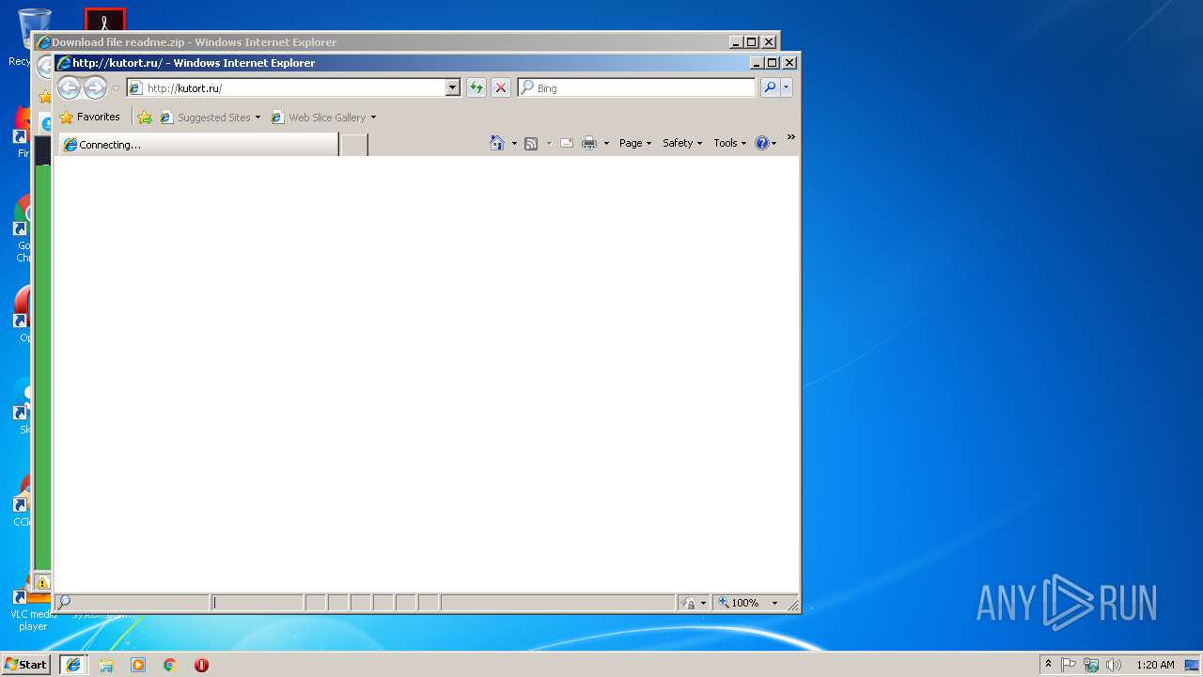Show hidden tray icons arrow
This screenshot has height=677, width=1203.
coord(1049,665)
